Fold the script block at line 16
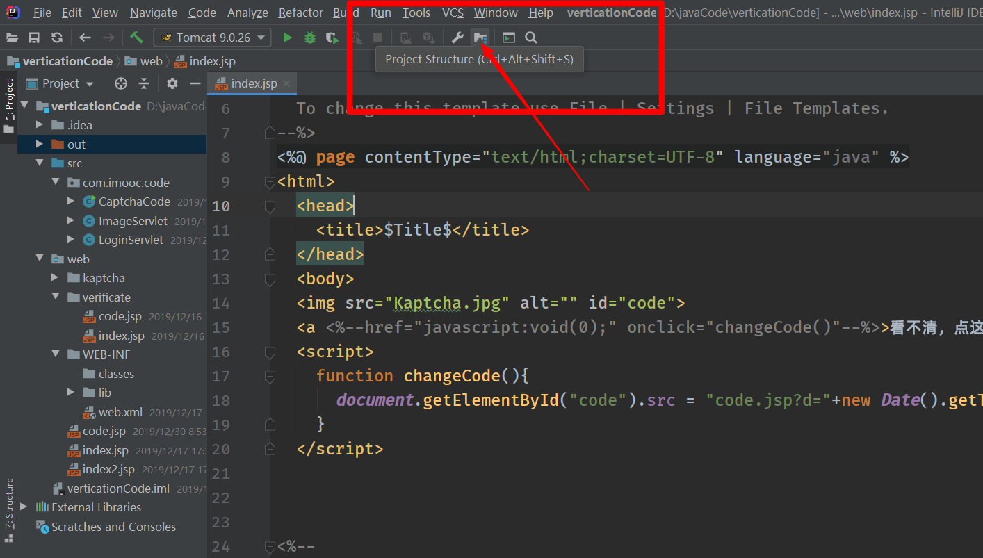This screenshot has height=558, width=983. 270,352
